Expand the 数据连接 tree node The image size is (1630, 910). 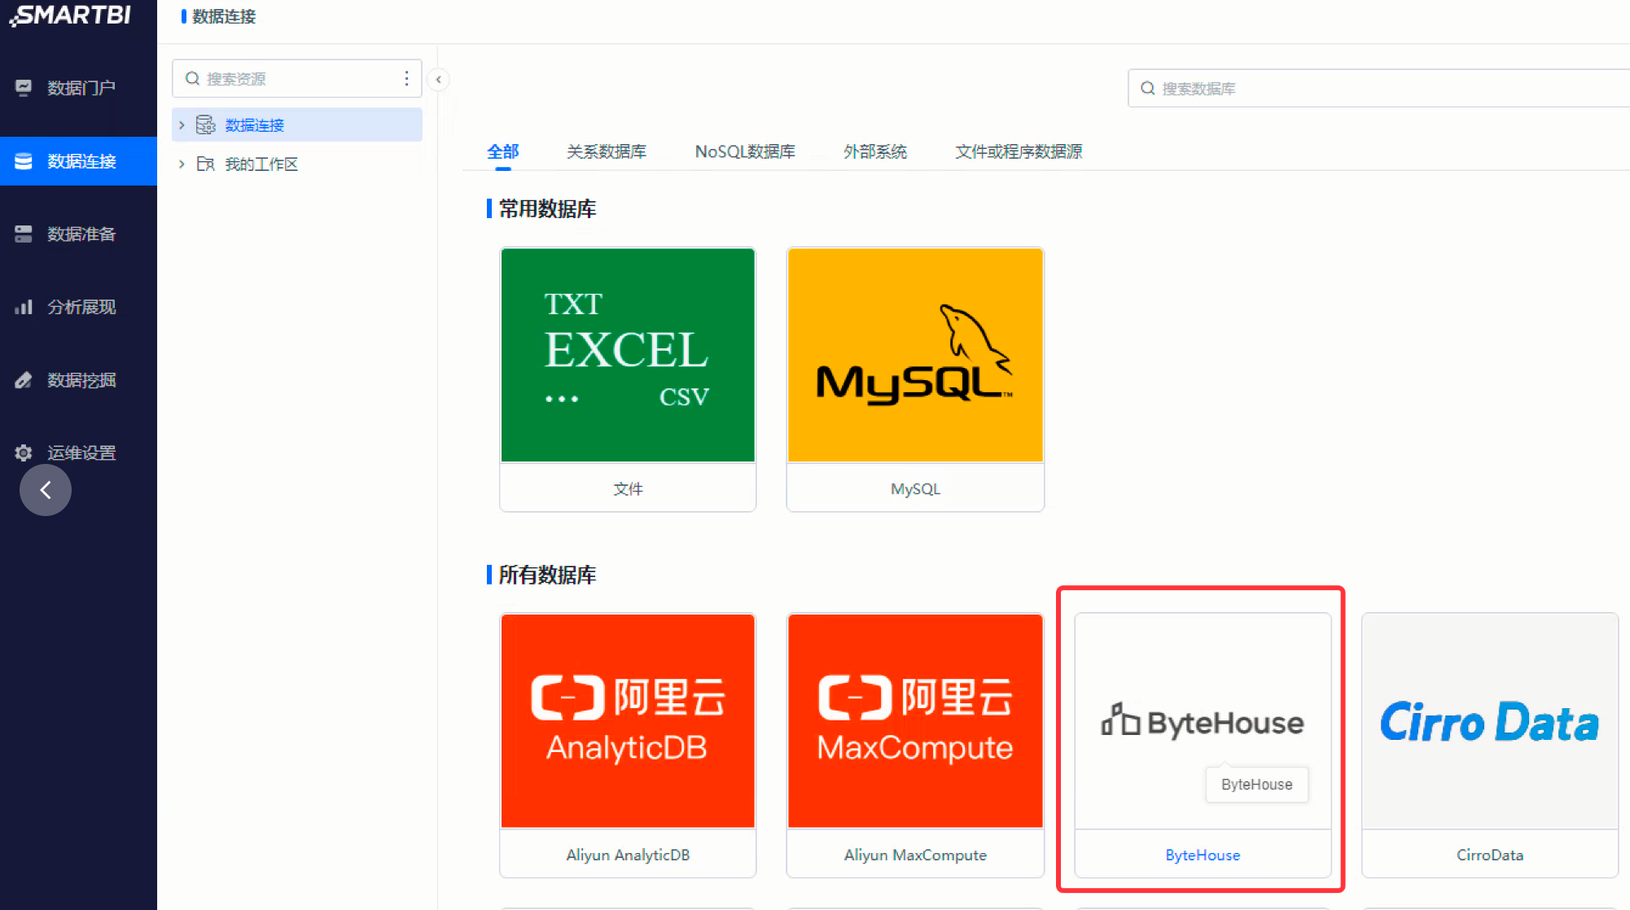(182, 125)
